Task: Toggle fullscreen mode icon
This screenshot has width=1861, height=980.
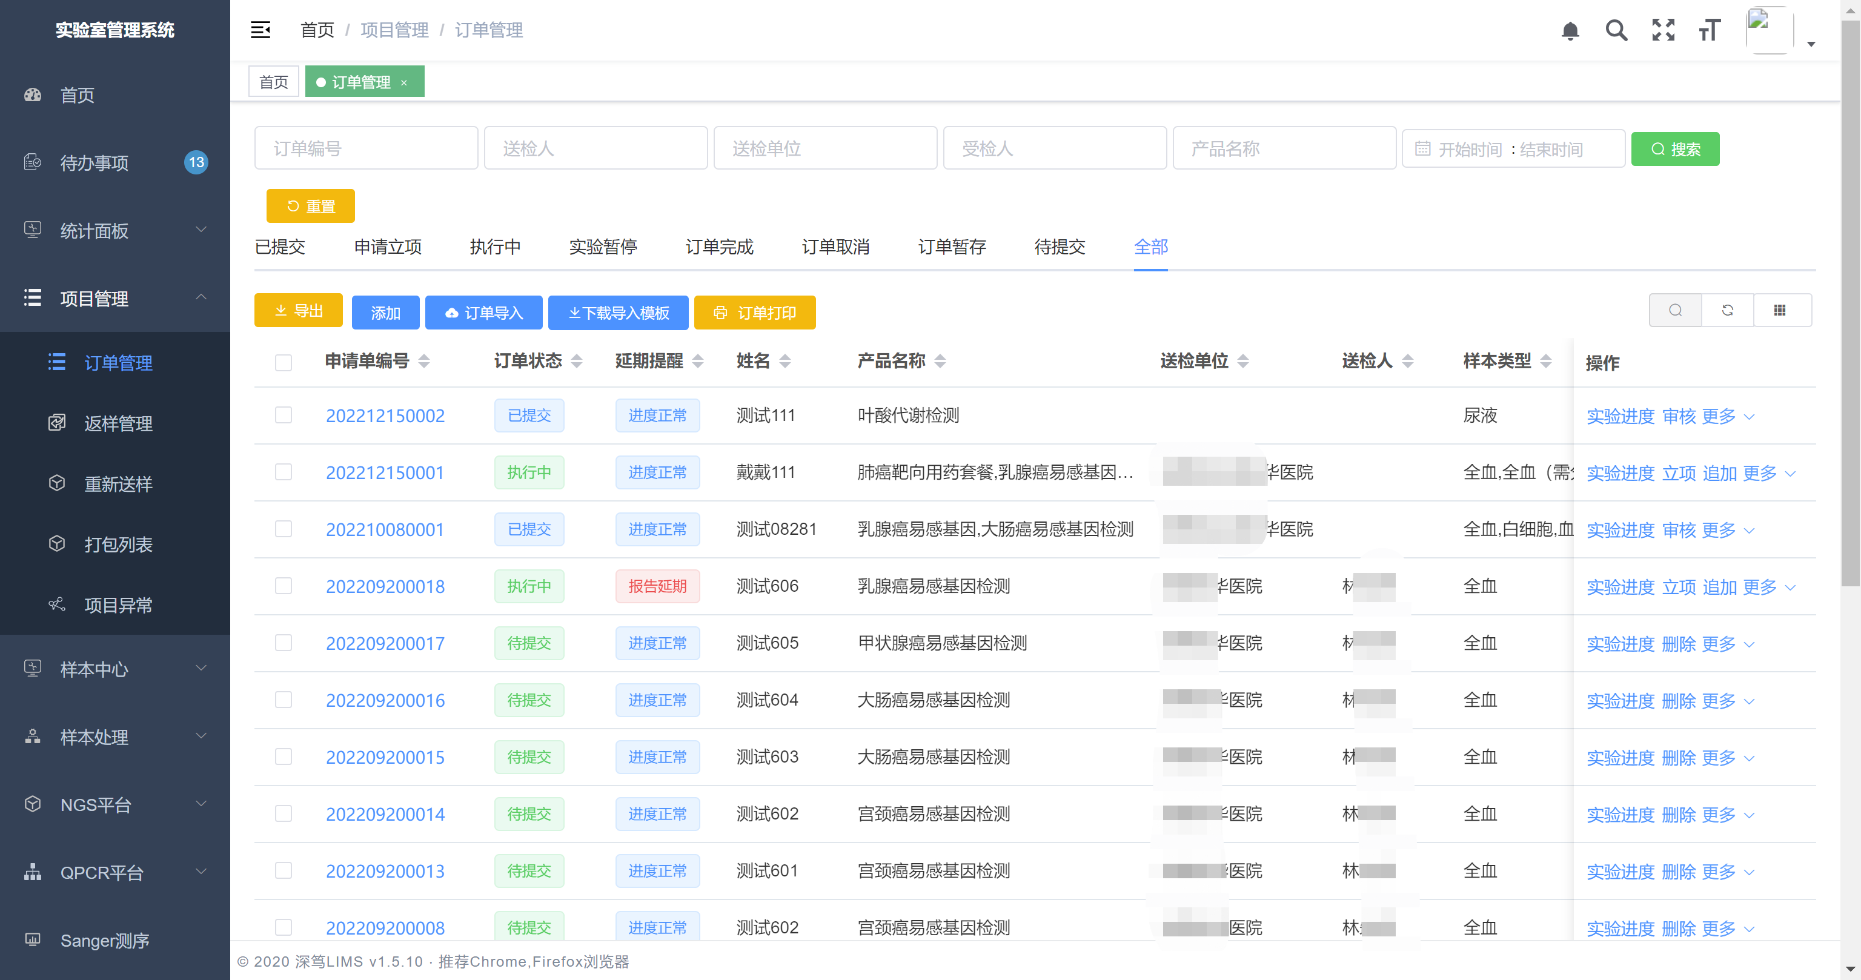Action: point(1663,30)
